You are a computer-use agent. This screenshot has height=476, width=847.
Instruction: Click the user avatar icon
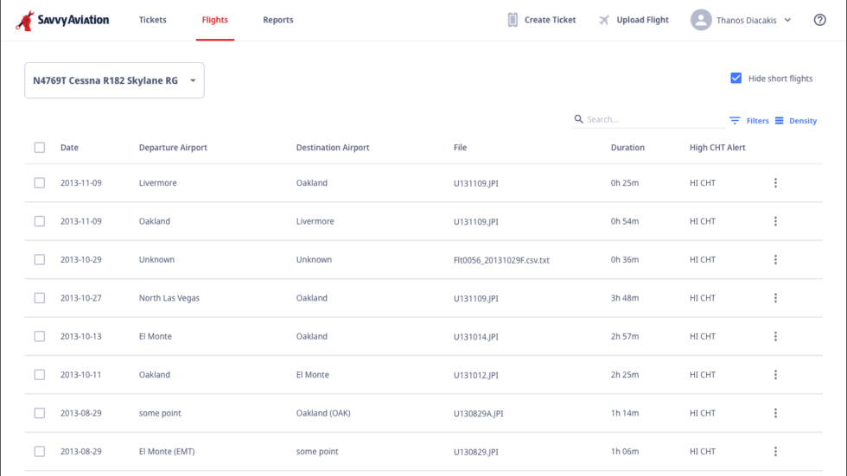click(701, 20)
